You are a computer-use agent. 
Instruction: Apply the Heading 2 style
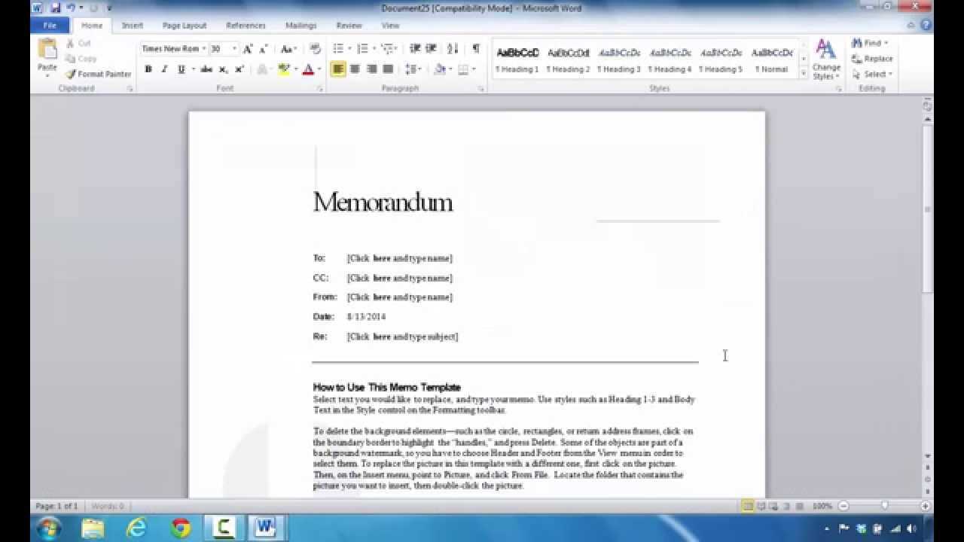tap(569, 60)
